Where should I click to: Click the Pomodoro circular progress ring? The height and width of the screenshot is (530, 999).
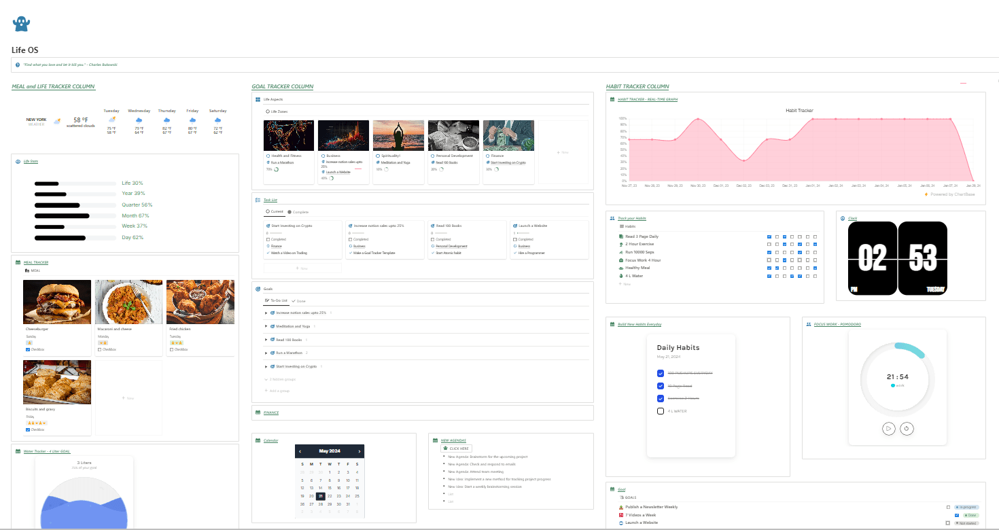coord(898,379)
